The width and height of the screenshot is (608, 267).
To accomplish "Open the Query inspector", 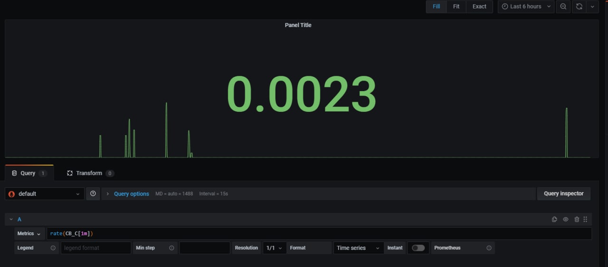I will pyautogui.click(x=564, y=193).
